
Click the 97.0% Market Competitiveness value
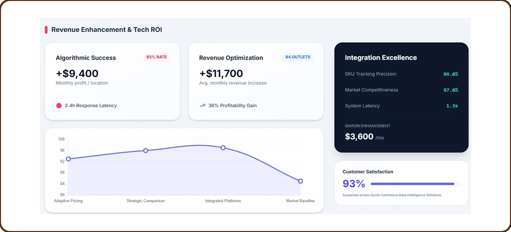click(450, 90)
